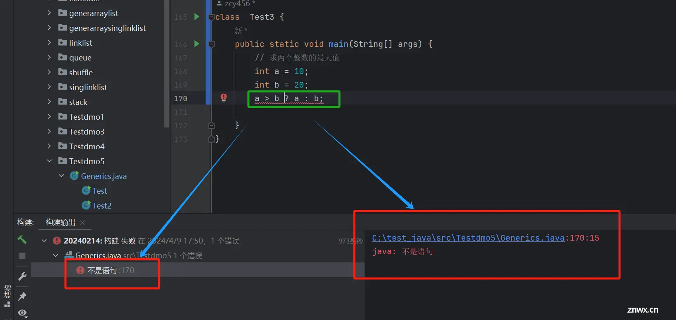Expand the queue folder
Image resolution: width=676 pixels, height=320 pixels.
49,58
